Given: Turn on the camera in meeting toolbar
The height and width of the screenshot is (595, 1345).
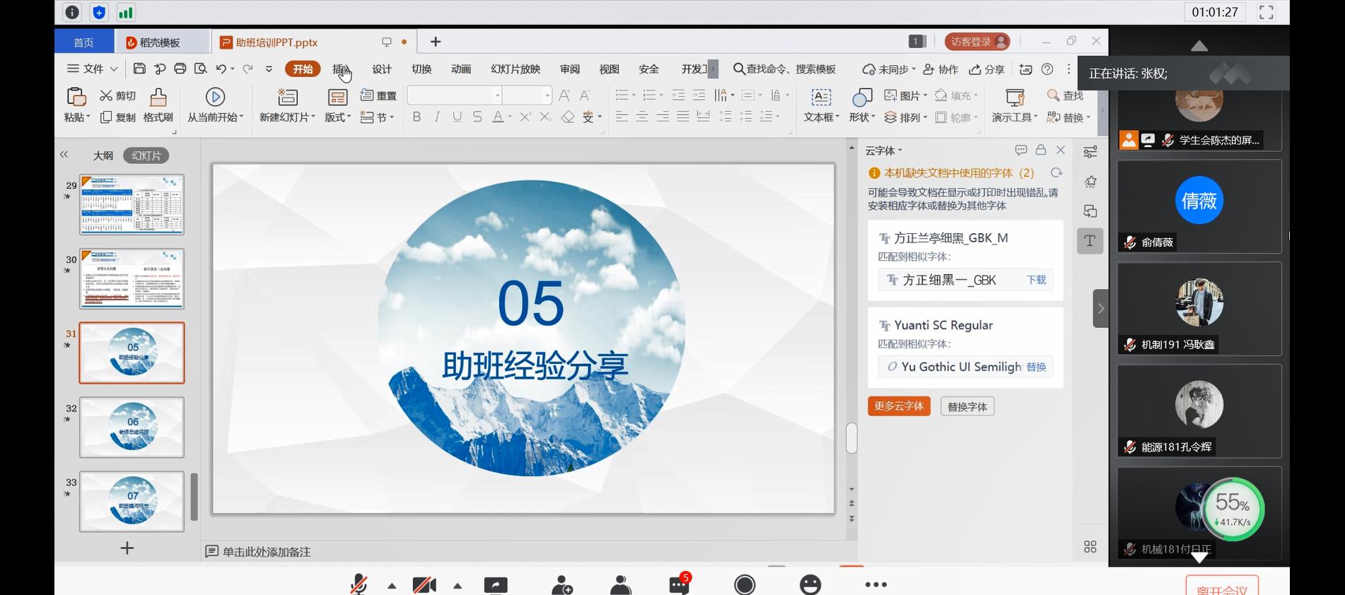Looking at the screenshot, I should pos(424,585).
